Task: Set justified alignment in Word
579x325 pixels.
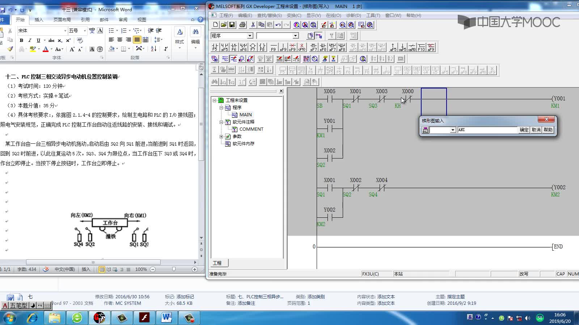Action: (x=137, y=40)
